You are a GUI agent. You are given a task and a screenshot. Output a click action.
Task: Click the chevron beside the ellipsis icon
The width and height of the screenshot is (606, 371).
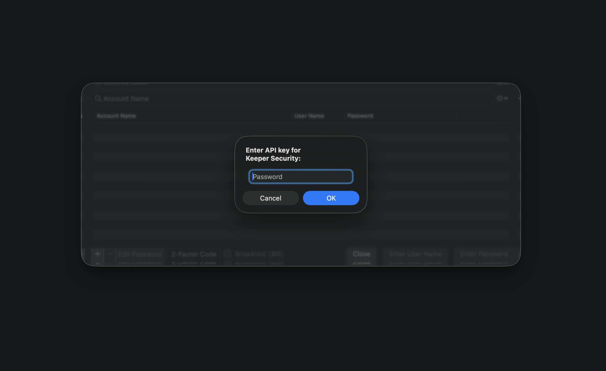pyautogui.click(x=506, y=98)
